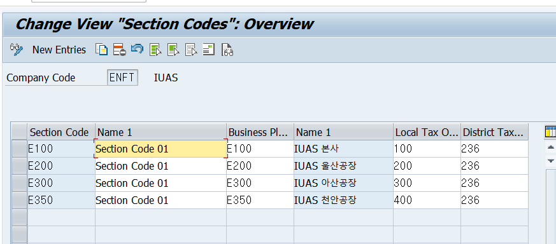Click Section Code cell E300
Image resolution: width=556 pixels, height=244 pixels.
(61, 183)
